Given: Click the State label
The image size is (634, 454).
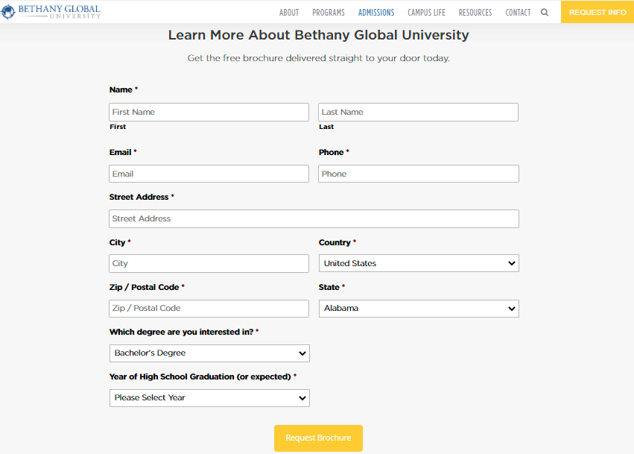Looking at the screenshot, I should [x=329, y=287].
